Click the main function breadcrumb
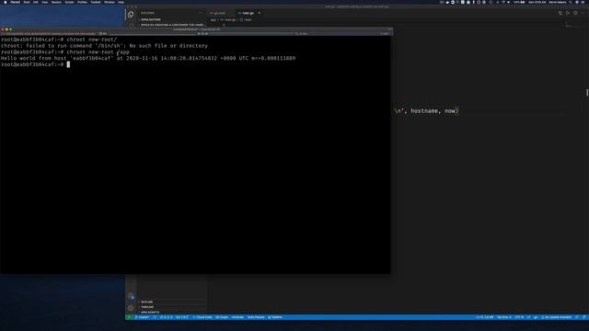The height and width of the screenshot is (331, 589). [246, 20]
